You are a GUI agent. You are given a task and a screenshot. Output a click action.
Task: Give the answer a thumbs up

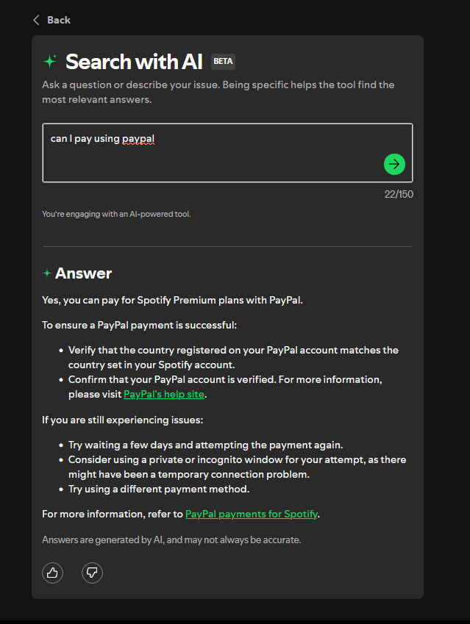pos(53,573)
